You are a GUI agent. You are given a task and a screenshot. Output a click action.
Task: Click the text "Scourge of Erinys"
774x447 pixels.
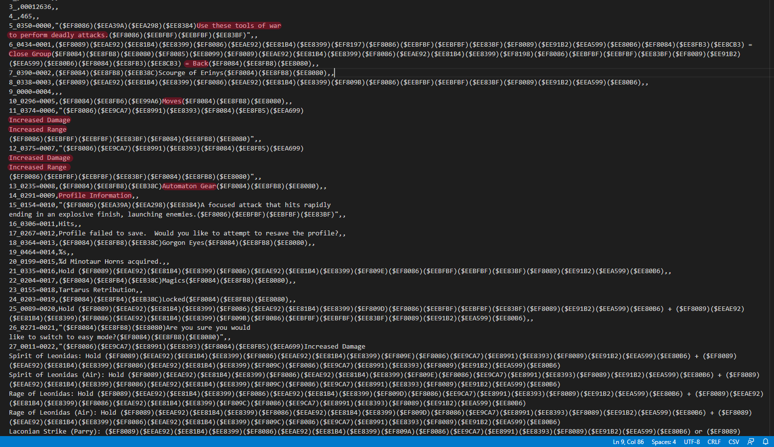point(191,73)
